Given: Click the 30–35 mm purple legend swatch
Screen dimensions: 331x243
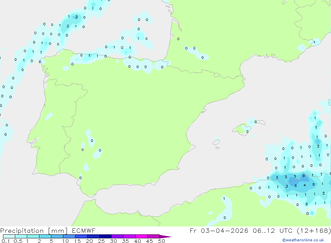Looking at the screenshot, I should pyautogui.click(x=118, y=236).
